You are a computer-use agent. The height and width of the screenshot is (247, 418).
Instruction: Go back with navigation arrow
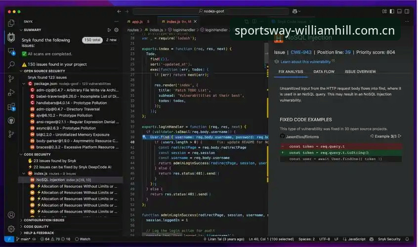(x=119, y=11)
